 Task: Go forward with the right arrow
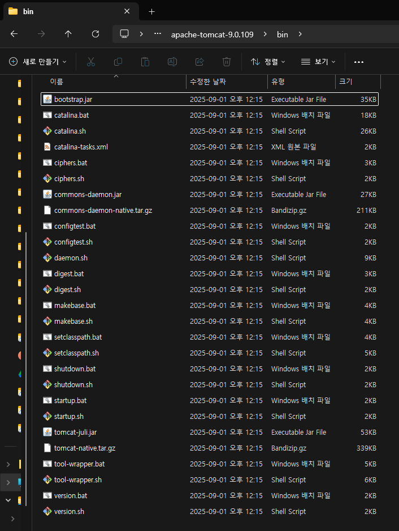coord(41,34)
